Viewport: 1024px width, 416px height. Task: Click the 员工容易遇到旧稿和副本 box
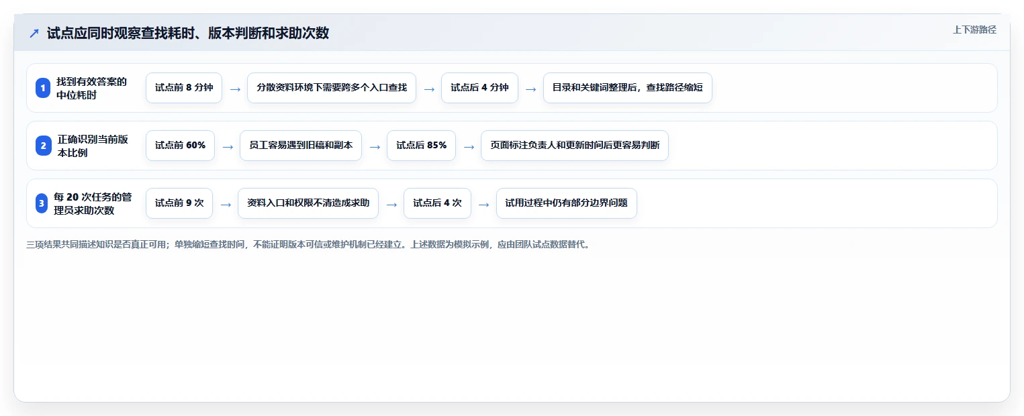pos(301,146)
